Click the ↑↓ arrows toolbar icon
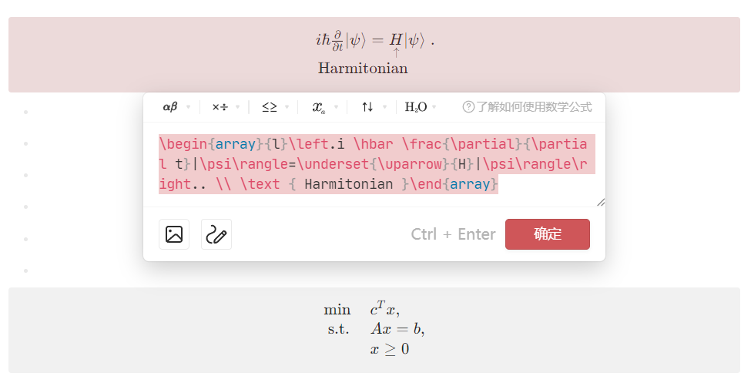The width and height of the screenshot is (751, 383). [367, 107]
